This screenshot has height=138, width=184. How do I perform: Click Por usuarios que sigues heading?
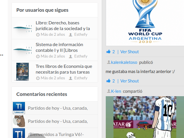(42, 10)
